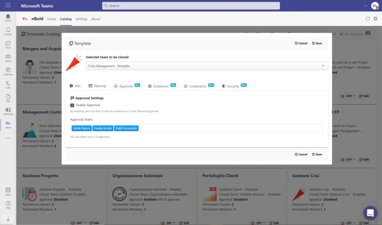Click the Gestione Crisi megaphone icon
Viewport: 382px width, 225px height.
(x=299, y=194)
